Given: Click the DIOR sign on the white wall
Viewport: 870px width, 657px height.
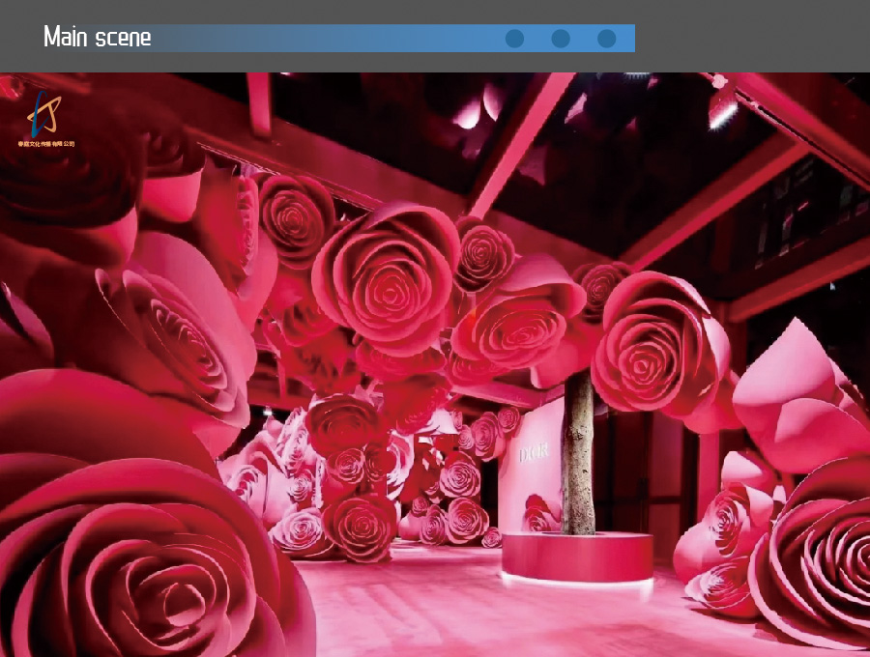Looking at the screenshot, I should (x=534, y=453).
